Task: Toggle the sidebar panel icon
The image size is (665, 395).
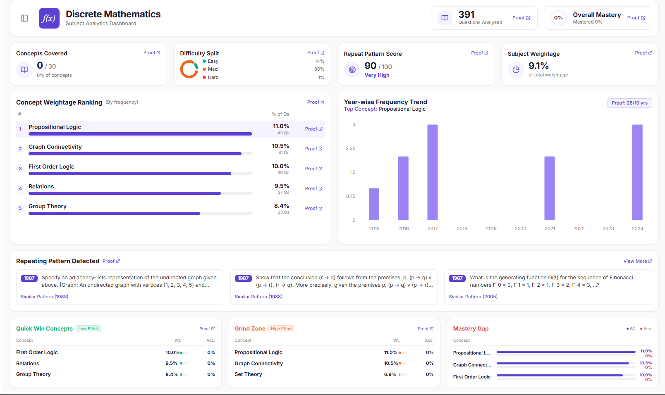Action: point(24,18)
